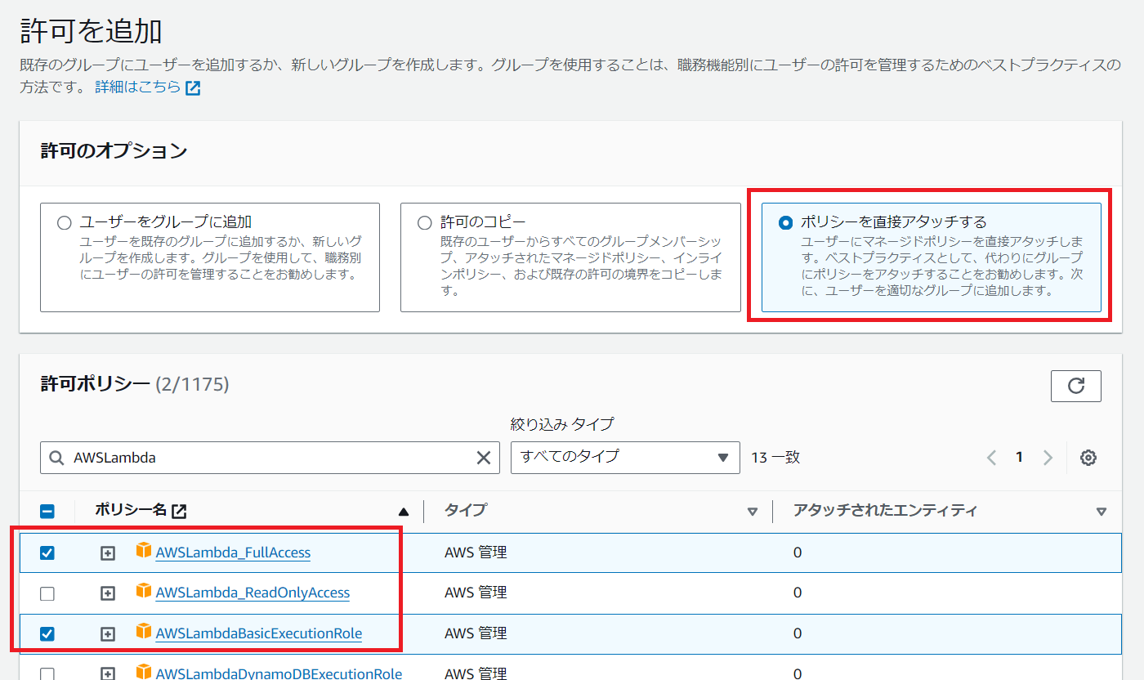Click the AWSLambdaBasicExecutionRole policy cube icon

144,633
